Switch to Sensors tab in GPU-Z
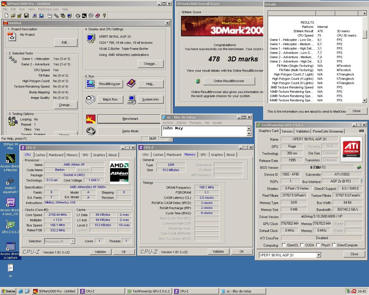 (x=287, y=131)
